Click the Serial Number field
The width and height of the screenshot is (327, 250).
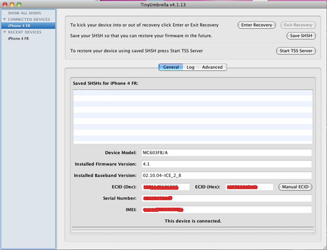[x=226, y=198]
